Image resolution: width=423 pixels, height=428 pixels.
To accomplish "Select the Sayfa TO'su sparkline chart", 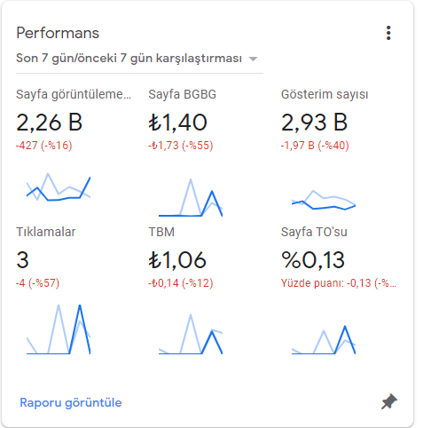I will (324, 340).
